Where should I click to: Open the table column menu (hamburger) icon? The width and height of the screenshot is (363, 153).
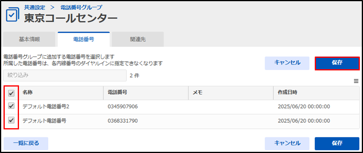point(356,81)
